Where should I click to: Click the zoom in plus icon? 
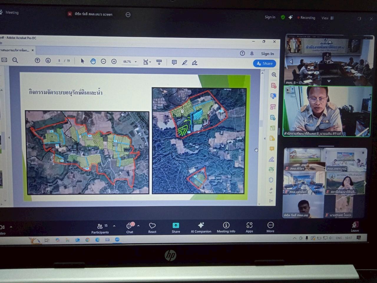[114, 61]
